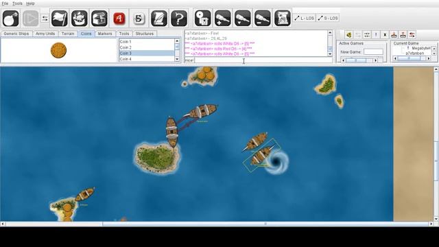Toggle the L - LOS line tool
439x247 pixels.
pos(305,19)
